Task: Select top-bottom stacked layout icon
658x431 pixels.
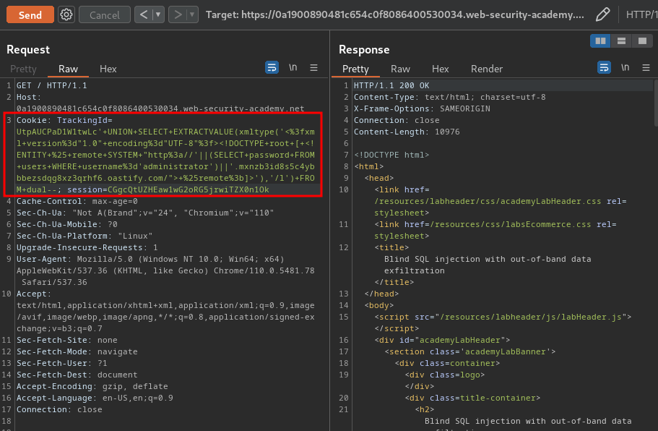Action: (621, 40)
